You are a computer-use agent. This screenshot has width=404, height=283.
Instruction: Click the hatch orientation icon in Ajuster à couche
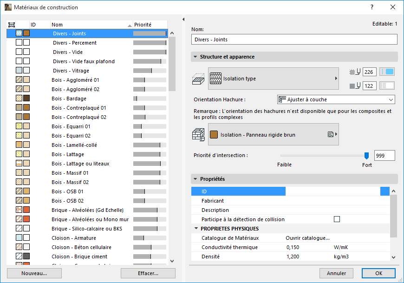[x=282, y=99]
